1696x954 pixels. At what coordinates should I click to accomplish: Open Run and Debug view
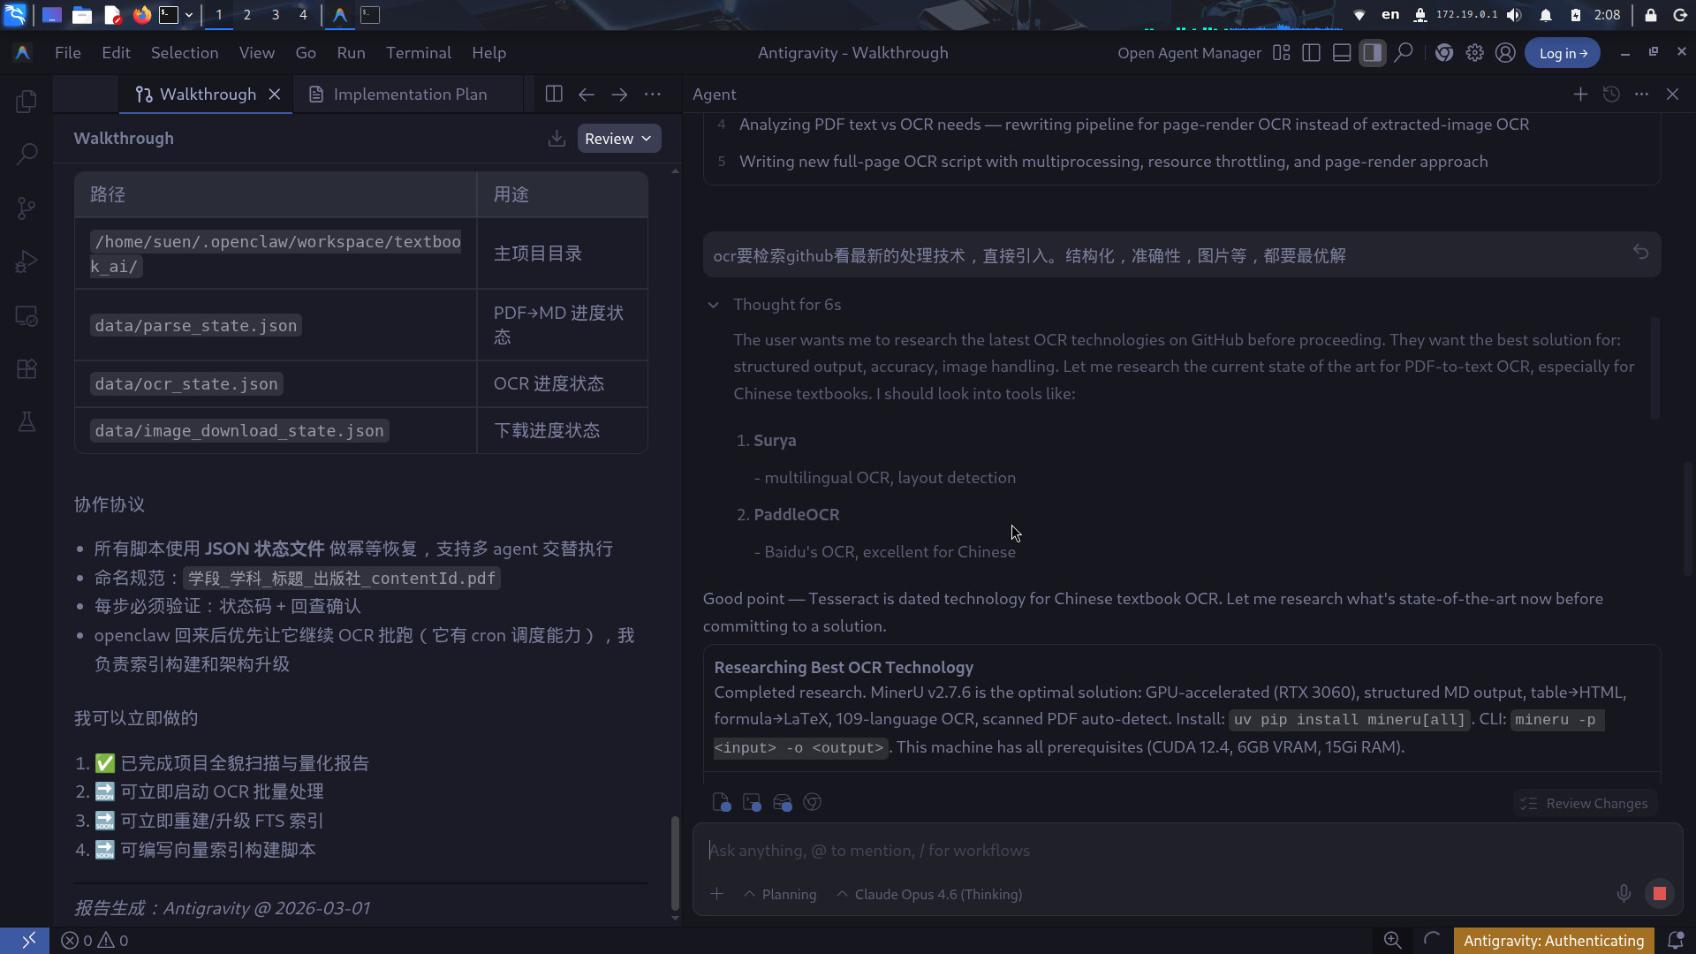point(26,262)
